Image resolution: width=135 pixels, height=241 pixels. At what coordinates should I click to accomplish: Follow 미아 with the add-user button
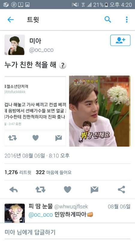click(x=120, y=40)
